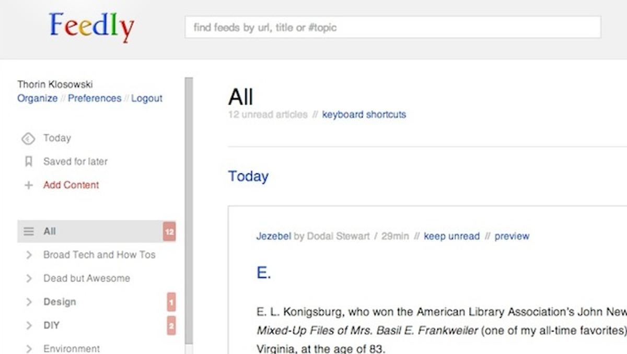This screenshot has width=627, height=354.
Task: Click the find feeds search field
Action: pyautogui.click(x=392, y=27)
